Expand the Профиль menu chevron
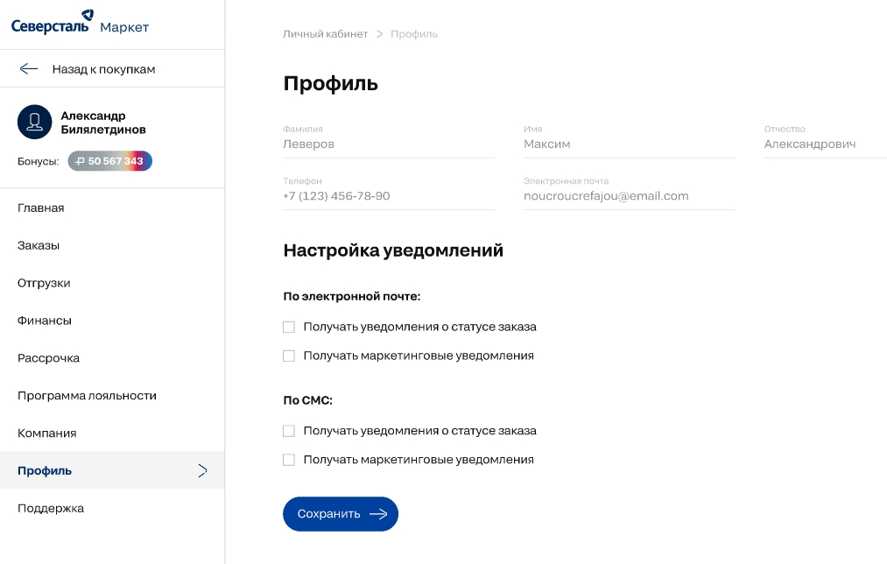The height and width of the screenshot is (564, 887). 202,470
